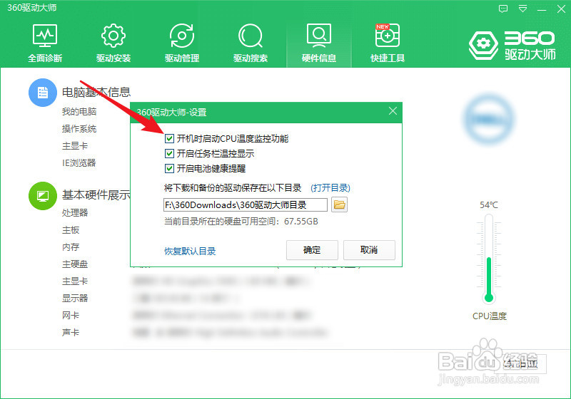Click the blurred brand logo thumbnail

(x=489, y=119)
